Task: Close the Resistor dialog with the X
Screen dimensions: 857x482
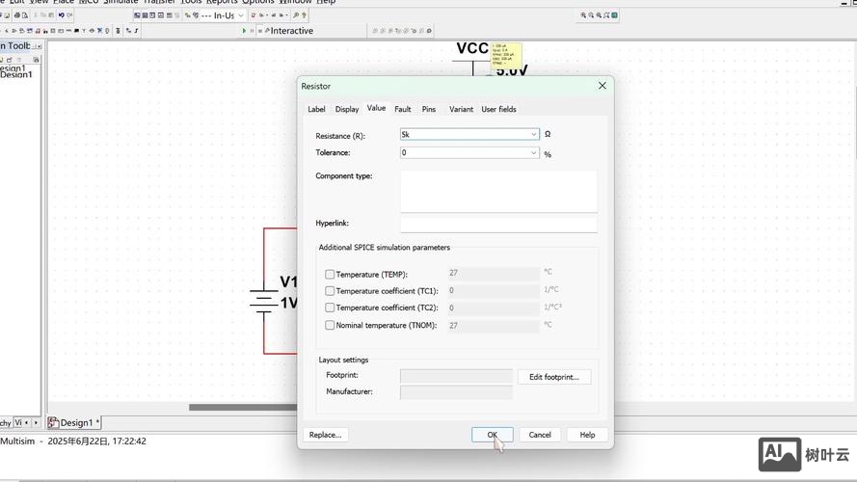Action: 603,86
